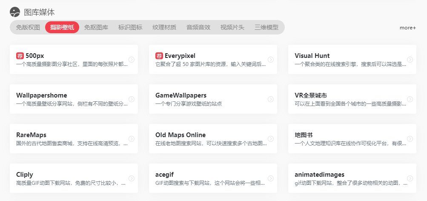Click description '高质量GIF动图下载网站' text
Screen dimensions: 427x201
pyautogui.click(x=44, y=183)
